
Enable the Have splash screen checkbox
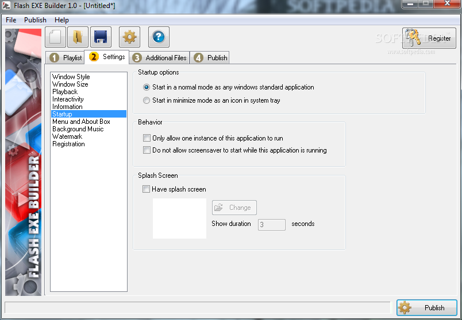point(146,189)
